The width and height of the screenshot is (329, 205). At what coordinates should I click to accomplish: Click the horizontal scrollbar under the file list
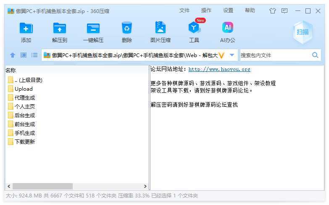pyautogui.click(x=42, y=186)
